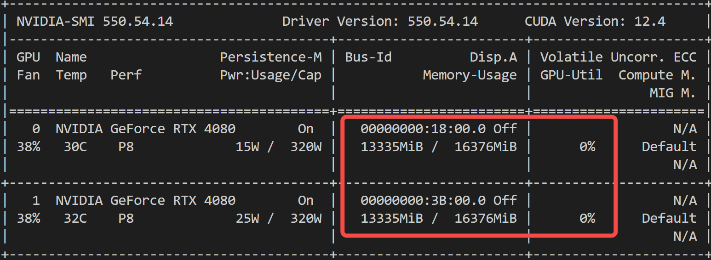Click the MIG M. header

pos(673,93)
